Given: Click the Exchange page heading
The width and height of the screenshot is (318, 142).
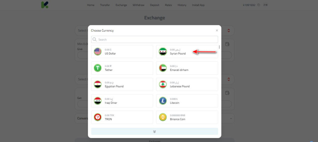Looking at the screenshot, I should point(155,18).
